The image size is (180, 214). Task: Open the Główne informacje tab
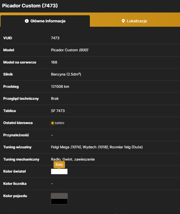coord(45,21)
